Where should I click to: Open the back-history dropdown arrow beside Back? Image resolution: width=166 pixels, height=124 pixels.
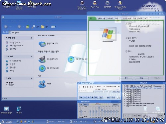pos(14,27)
